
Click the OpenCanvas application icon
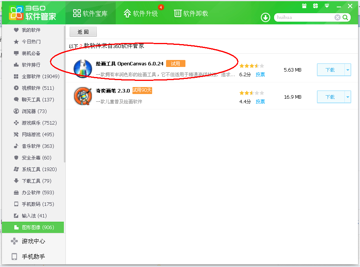pos(83,68)
